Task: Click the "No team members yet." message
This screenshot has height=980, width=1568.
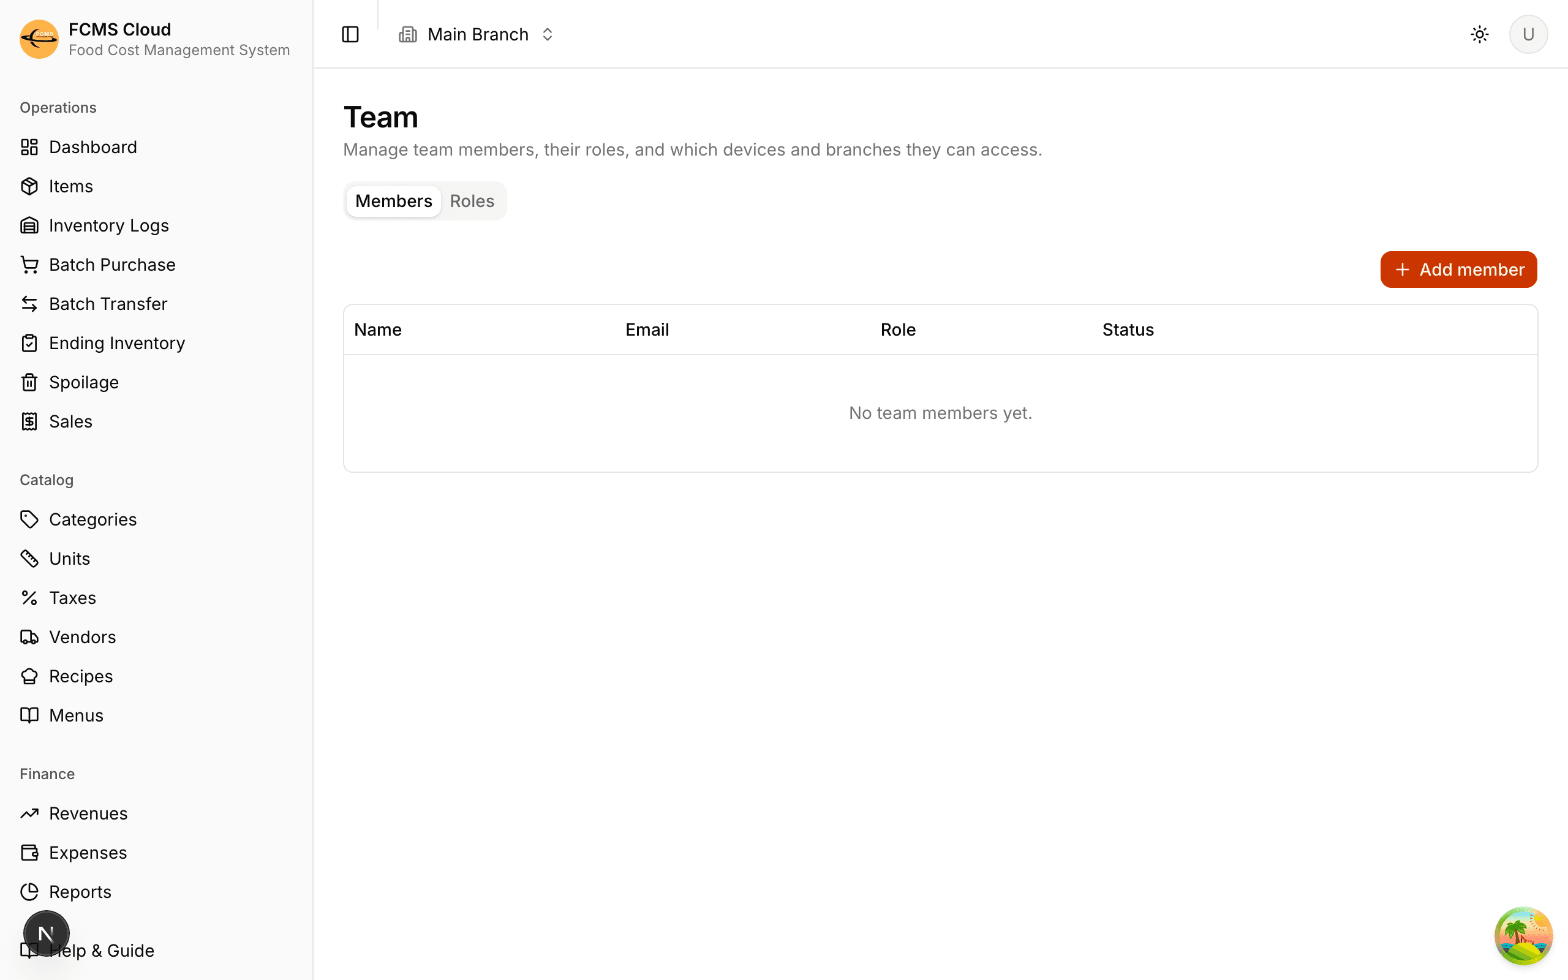Action: (940, 413)
